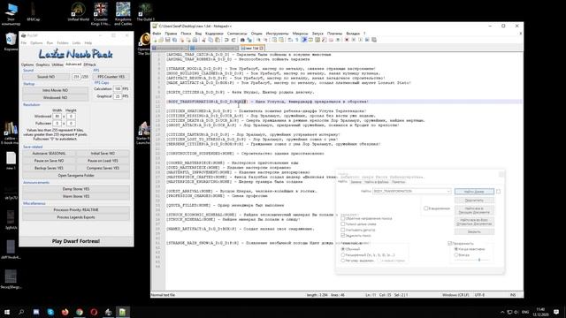Enable backward direction checkbox in Find dialog
This screenshot has width=566, height=318.
[343, 218]
